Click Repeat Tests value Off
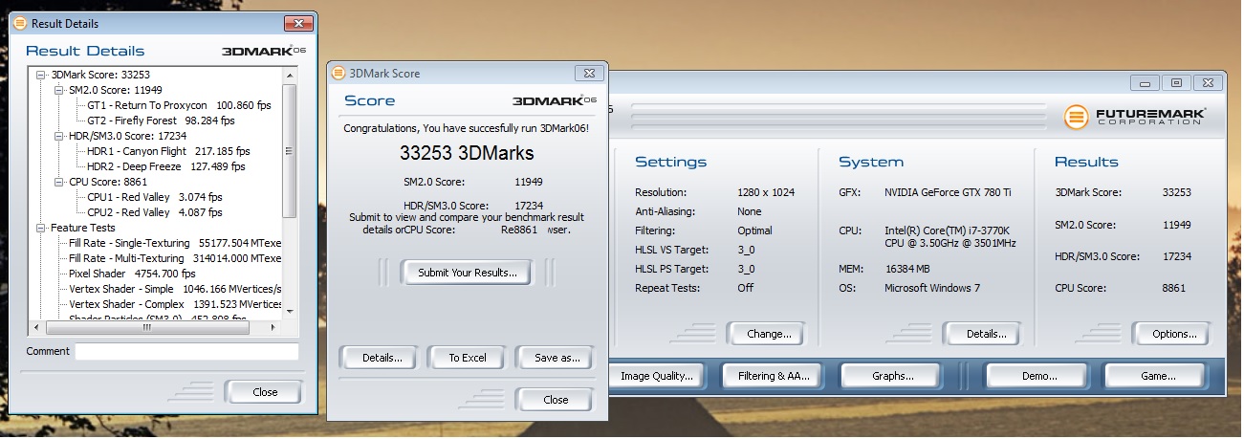This screenshot has width=1244, height=439. tap(745, 288)
